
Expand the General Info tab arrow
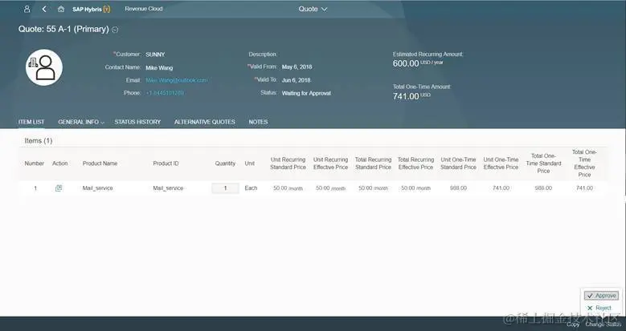(x=102, y=123)
